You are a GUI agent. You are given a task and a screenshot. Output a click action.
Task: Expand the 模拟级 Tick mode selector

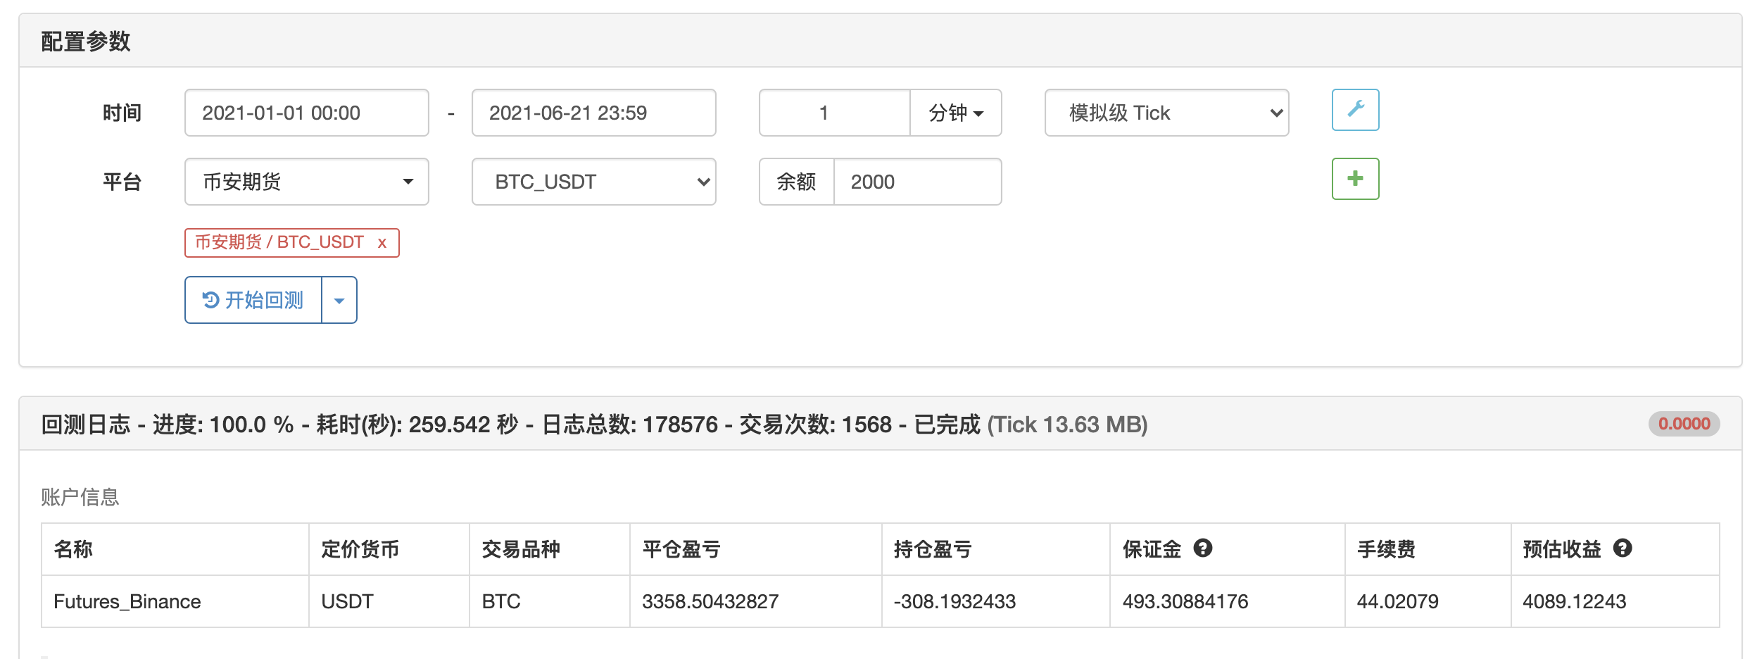(1166, 113)
